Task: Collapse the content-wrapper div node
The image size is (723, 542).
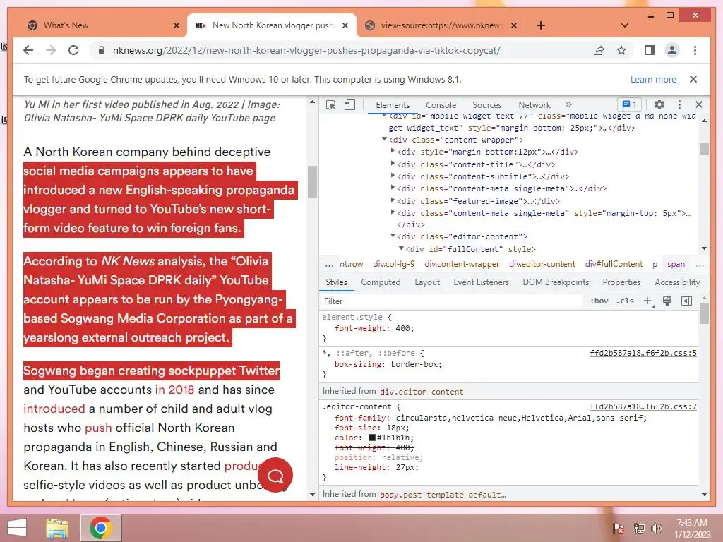Action: point(384,139)
